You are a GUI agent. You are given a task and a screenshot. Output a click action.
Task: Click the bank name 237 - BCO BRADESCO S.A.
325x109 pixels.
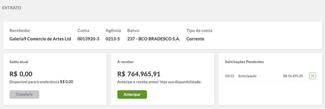[x=154, y=39]
